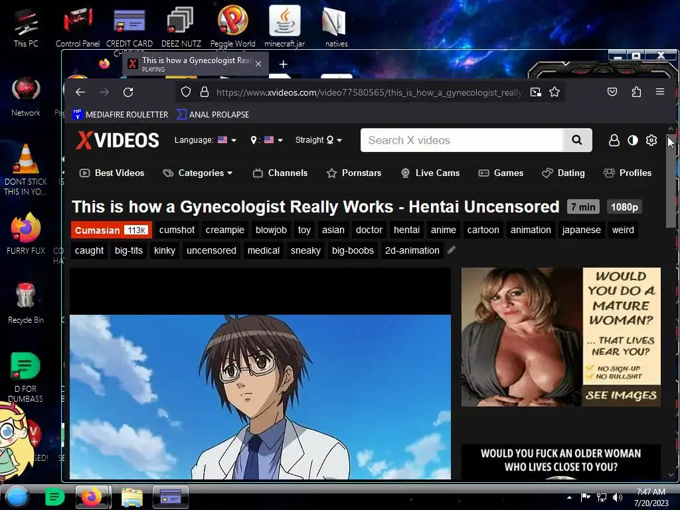Click the browser forward arrow
Screen dimensions: 680x510
coord(104,92)
